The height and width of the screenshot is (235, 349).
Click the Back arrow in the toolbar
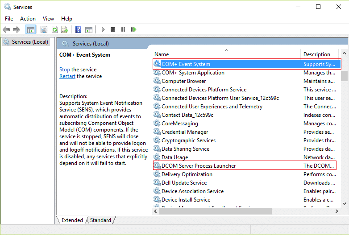click(x=6, y=30)
